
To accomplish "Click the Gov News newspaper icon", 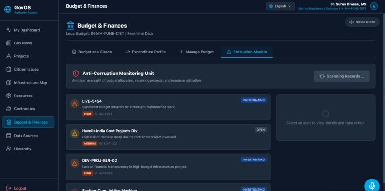I will 9,43.
